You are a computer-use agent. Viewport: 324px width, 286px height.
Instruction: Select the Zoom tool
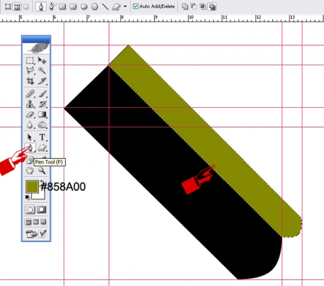tap(42, 171)
